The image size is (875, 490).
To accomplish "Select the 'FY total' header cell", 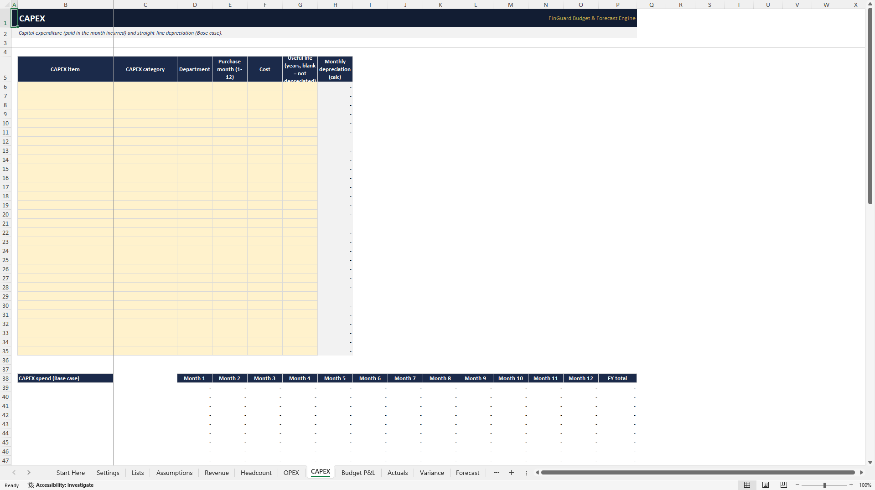I will click(x=617, y=378).
